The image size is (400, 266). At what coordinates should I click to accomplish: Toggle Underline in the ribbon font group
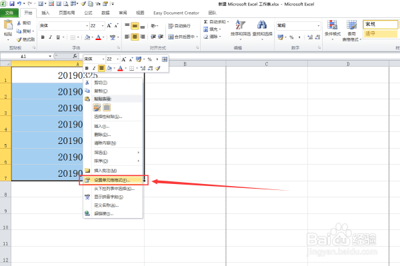[58, 37]
